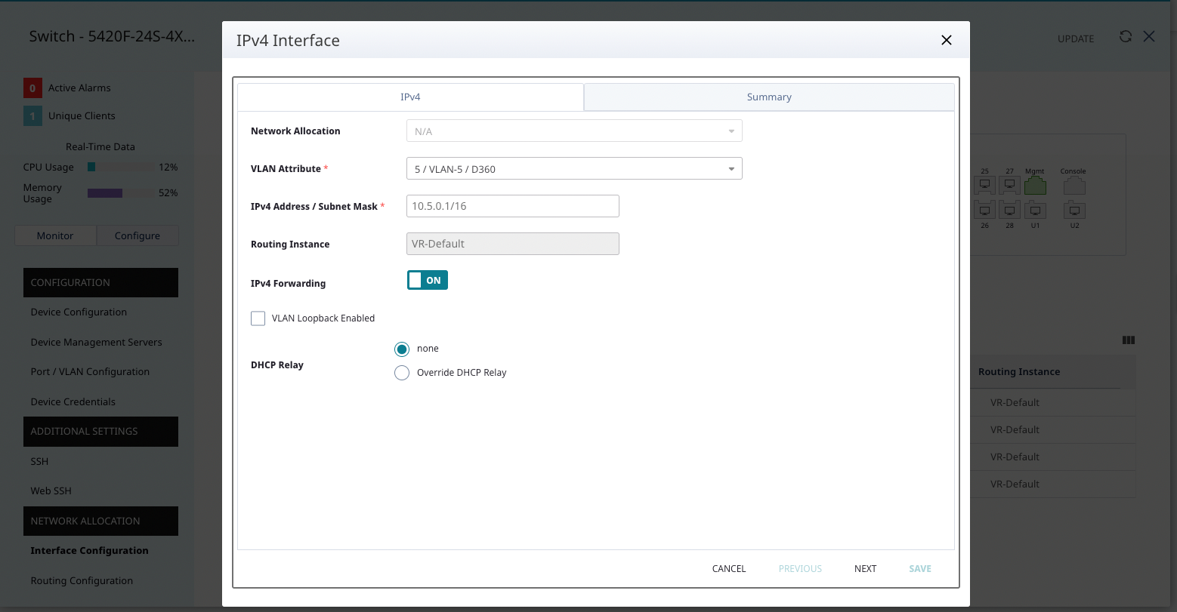Click the refresh icon next to UPDATE
This screenshot has height=612, width=1177.
point(1126,37)
